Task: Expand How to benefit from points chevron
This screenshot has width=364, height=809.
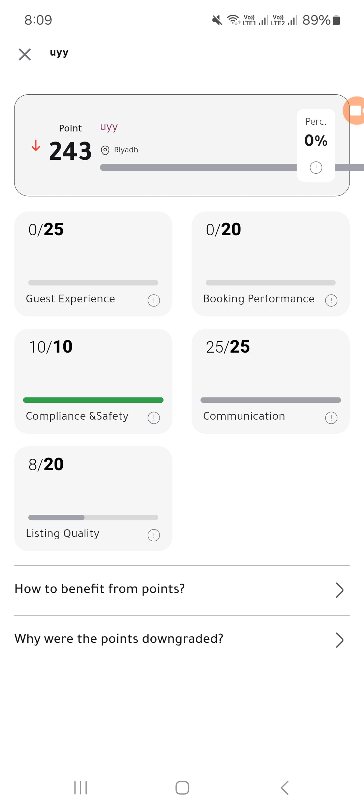Action: pos(339,590)
